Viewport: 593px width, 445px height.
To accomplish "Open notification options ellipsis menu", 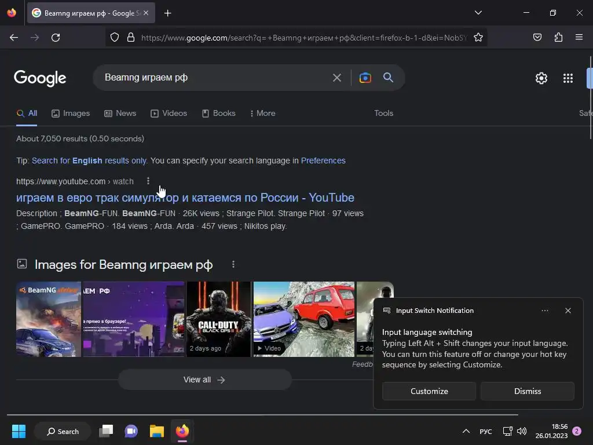I will 544,311.
